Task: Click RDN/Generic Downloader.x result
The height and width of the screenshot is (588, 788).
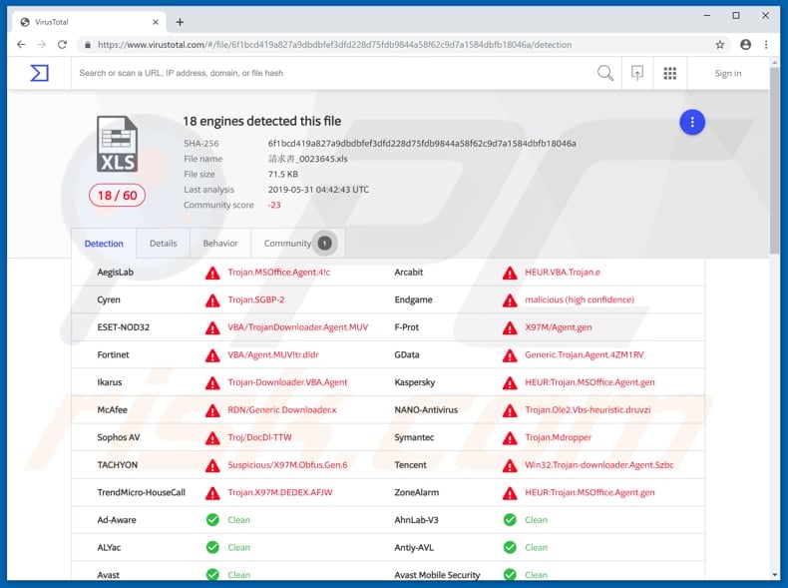Action: (282, 410)
